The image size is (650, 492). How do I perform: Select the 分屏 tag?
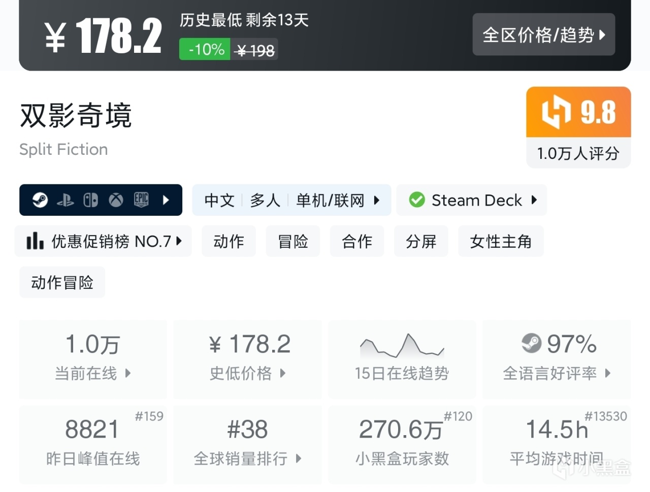point(421,241)
